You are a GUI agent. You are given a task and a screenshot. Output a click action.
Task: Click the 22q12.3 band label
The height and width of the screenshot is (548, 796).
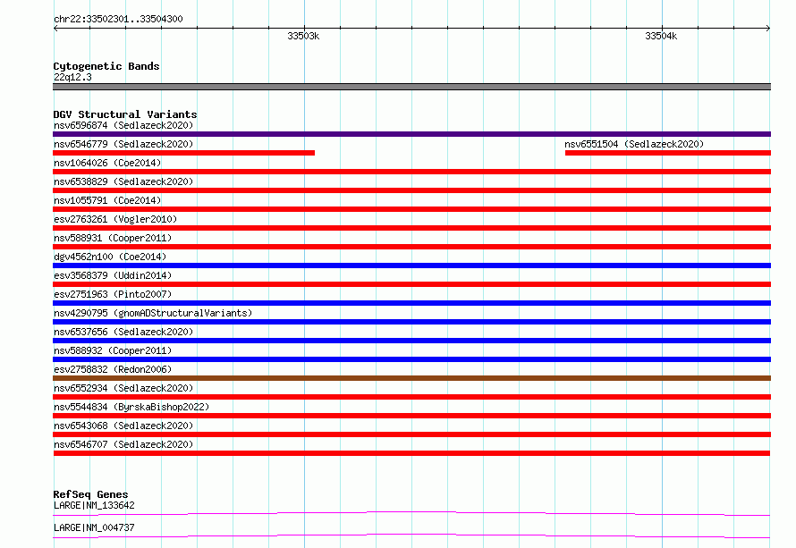[x=72, y=77]
